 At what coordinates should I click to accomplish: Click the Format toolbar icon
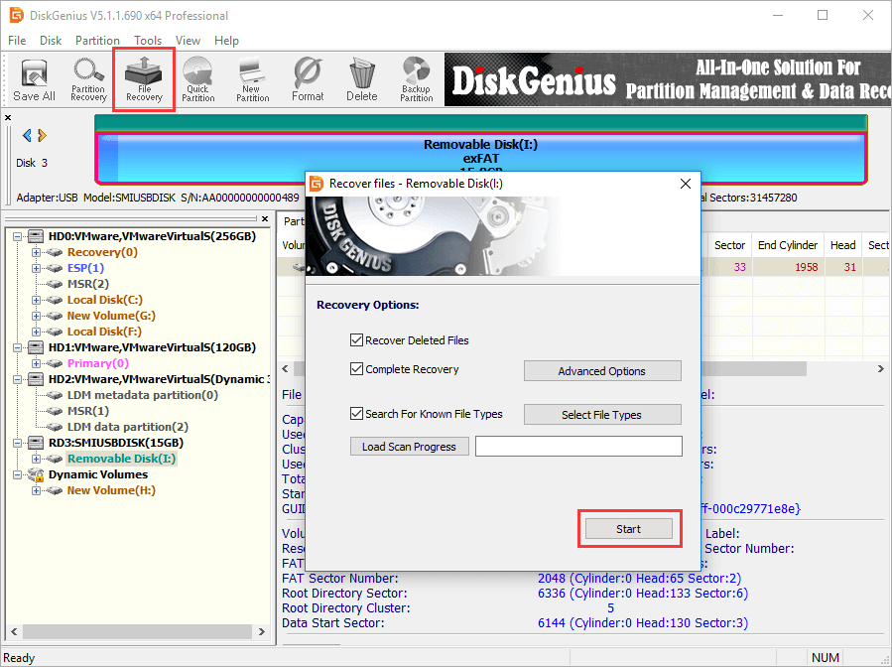308,79
